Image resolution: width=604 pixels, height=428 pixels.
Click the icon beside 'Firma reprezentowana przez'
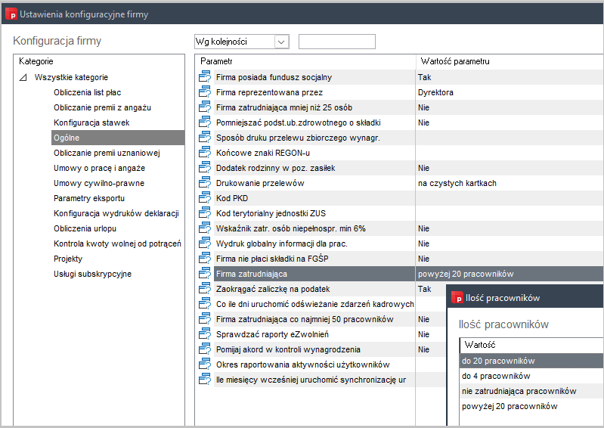tap(203, 92)
